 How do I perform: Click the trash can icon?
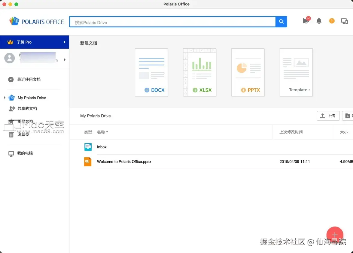[x=11, y=134]
